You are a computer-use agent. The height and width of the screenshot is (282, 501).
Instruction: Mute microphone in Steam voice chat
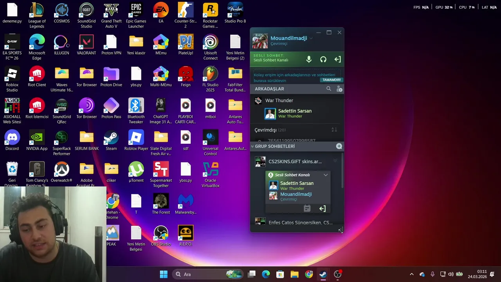click(309, 60)
